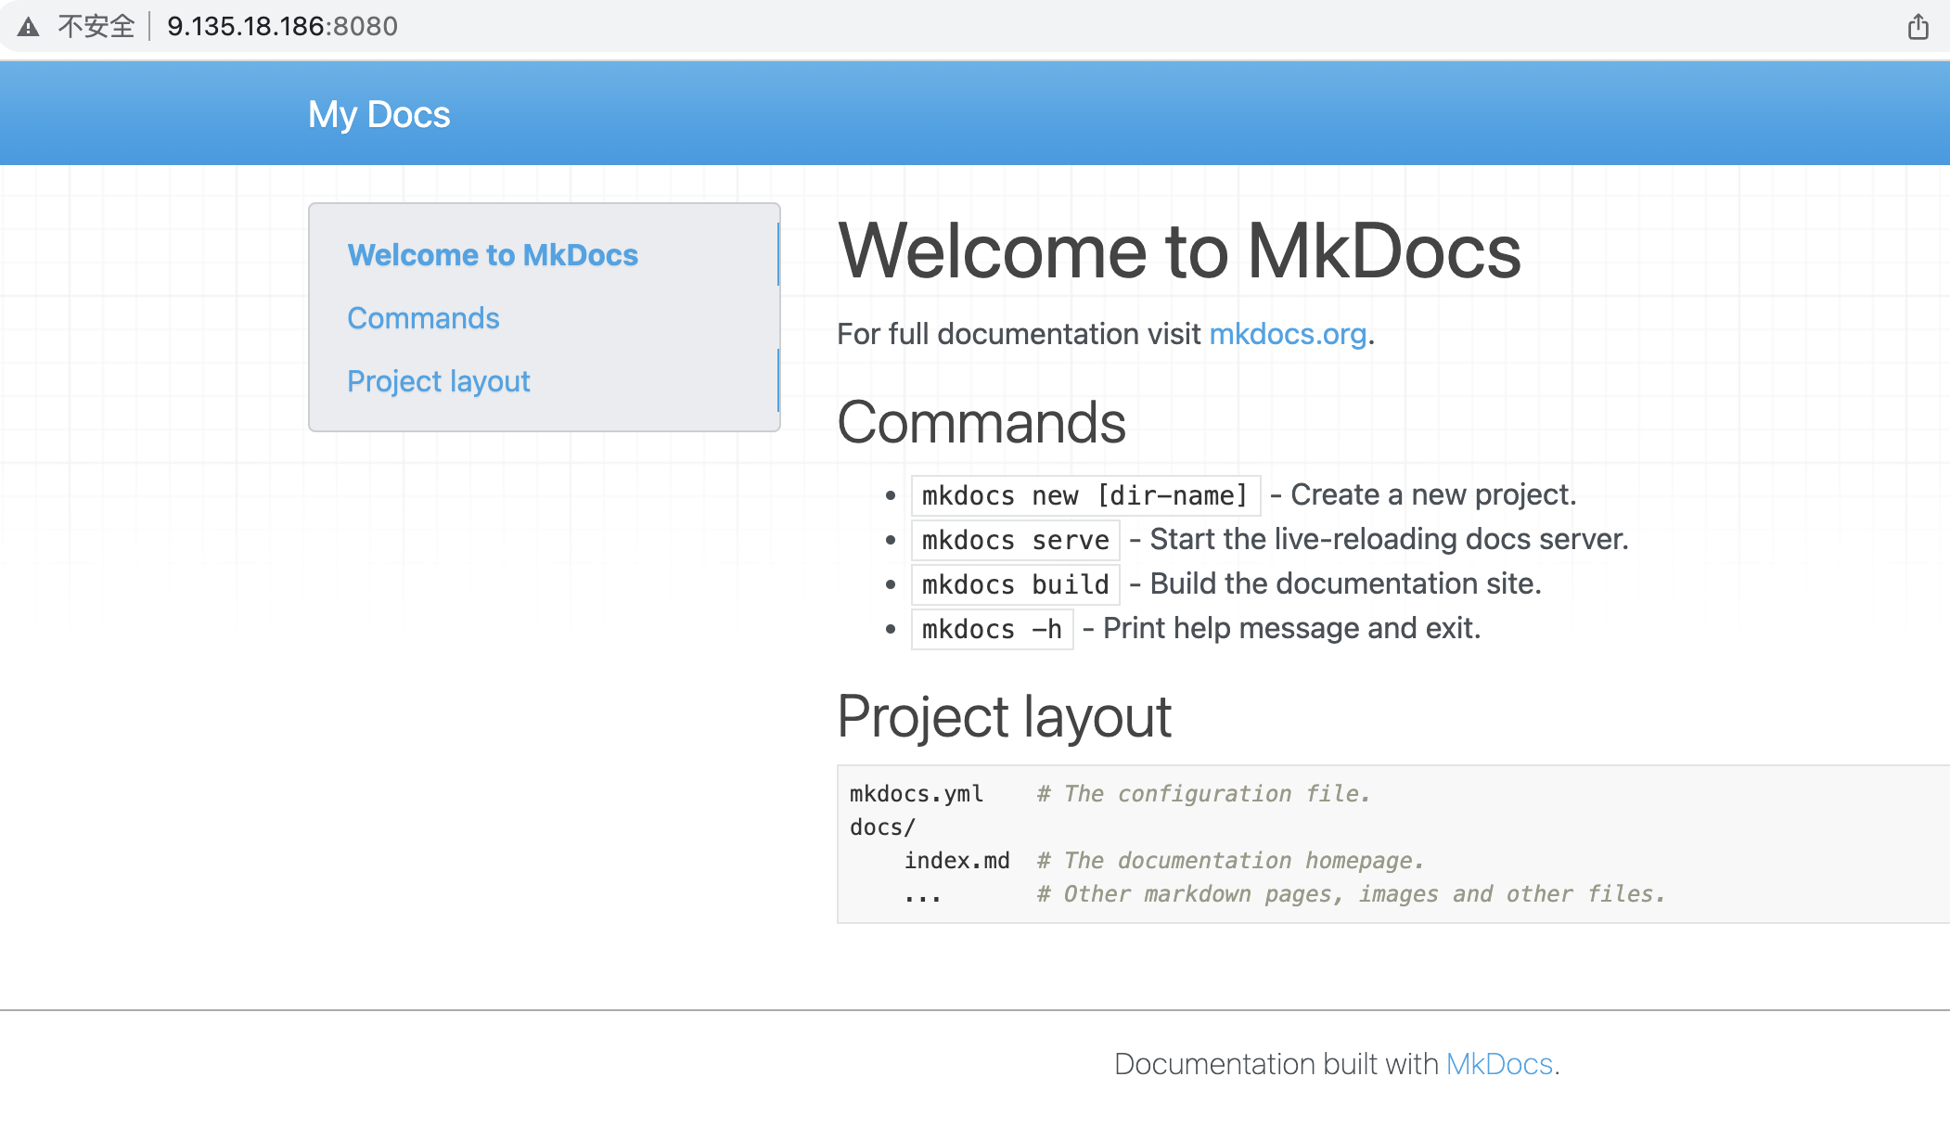Click the '不安全' security label

click(x=96, y=26)
